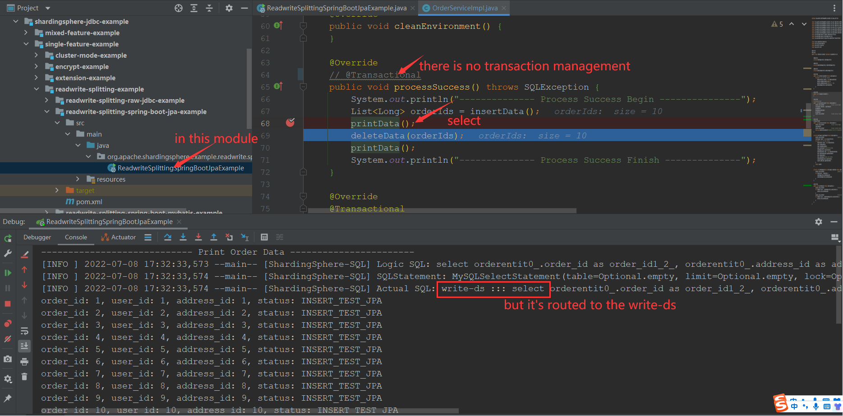This screenshot has width=843, height=416.
Task: Toggle the breakpoint on line 68
Action: tap(290, 123)
